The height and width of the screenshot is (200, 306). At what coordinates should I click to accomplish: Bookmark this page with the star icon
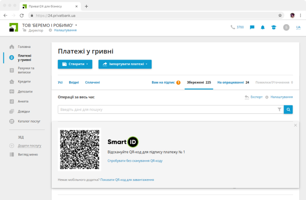280,15
